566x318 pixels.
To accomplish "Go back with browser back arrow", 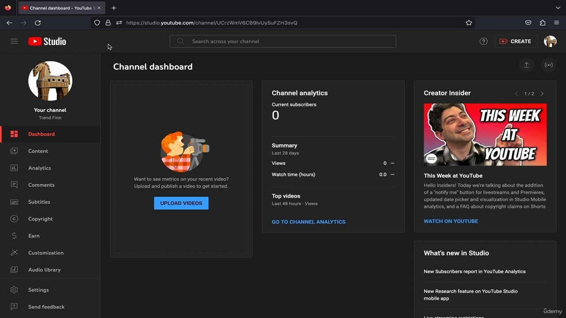I will coord(9,23).
